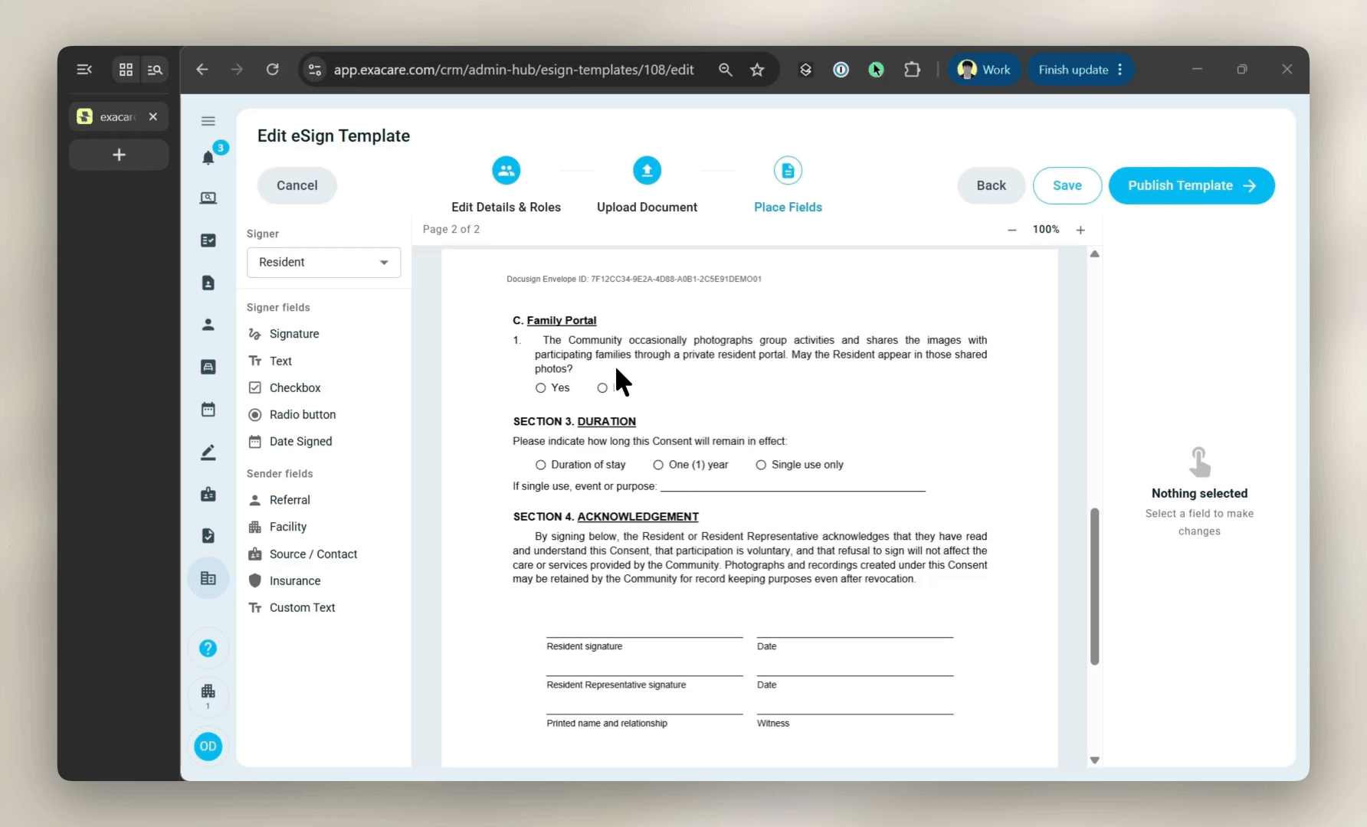Select the Single use only radio option
Viewport: 1367px width, 827px height.
[761, 465]
